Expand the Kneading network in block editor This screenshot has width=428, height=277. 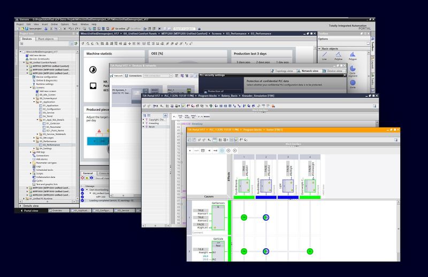(143, 123)
